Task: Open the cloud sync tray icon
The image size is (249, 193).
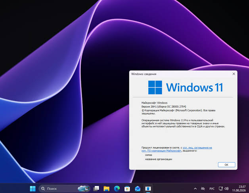Action: click(203, 189)
